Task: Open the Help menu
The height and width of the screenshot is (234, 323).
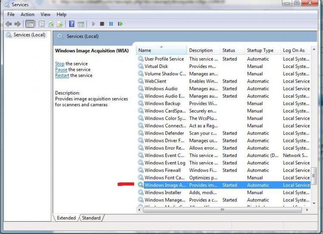Action: pyautogui.click(x=62, y=14)
